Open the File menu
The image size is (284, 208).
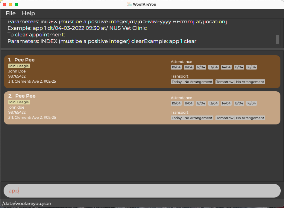[11, 13]
